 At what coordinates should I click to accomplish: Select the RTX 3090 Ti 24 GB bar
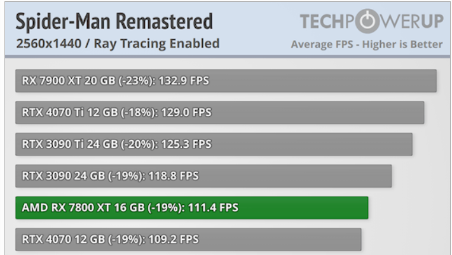pos(214,144)
